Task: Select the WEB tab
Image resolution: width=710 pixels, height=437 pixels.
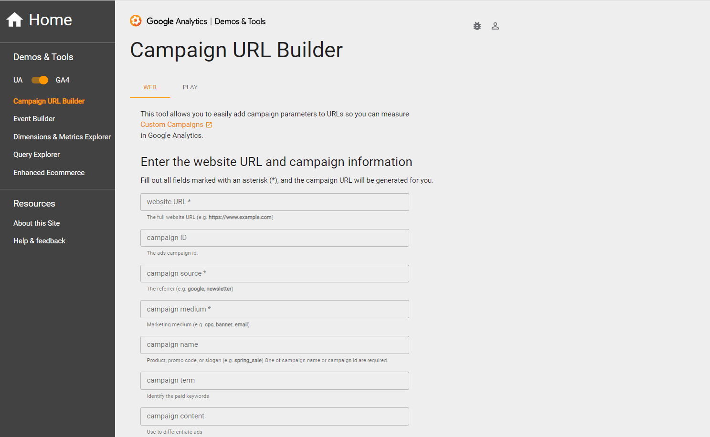Action: 149,87
